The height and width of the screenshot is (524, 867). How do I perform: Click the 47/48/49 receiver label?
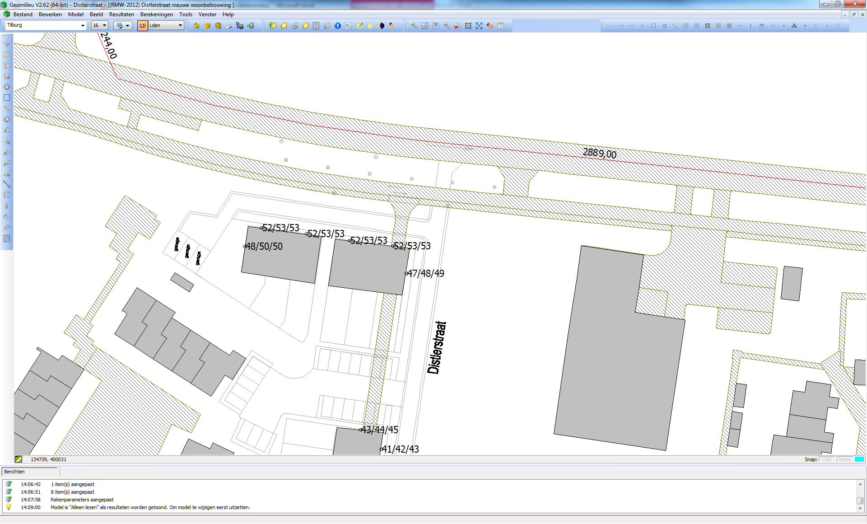coord(425,274)
